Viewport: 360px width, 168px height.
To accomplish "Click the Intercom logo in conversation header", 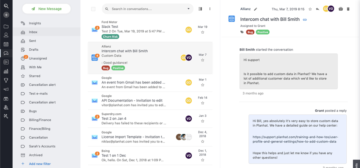I will [232, 19].
